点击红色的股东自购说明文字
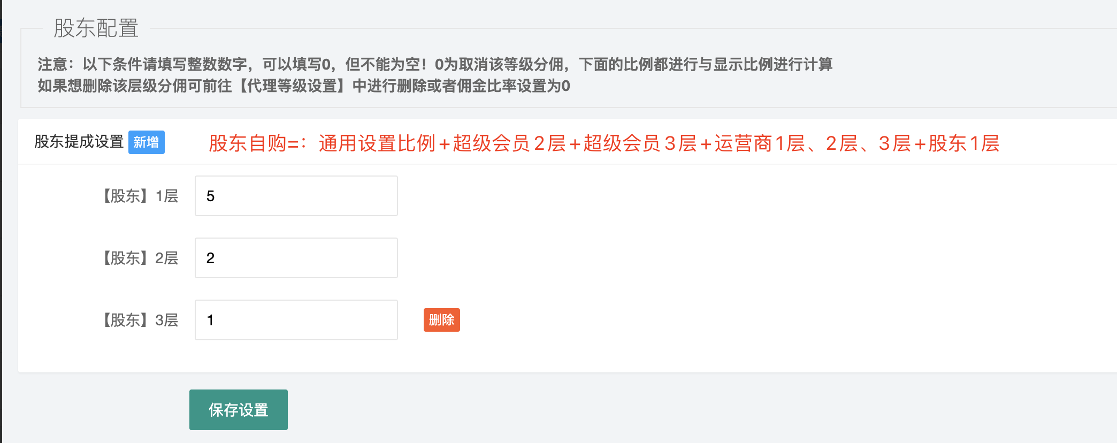Image resolution: width=1117 pixels, height=443 pixels. click(605, 143)
